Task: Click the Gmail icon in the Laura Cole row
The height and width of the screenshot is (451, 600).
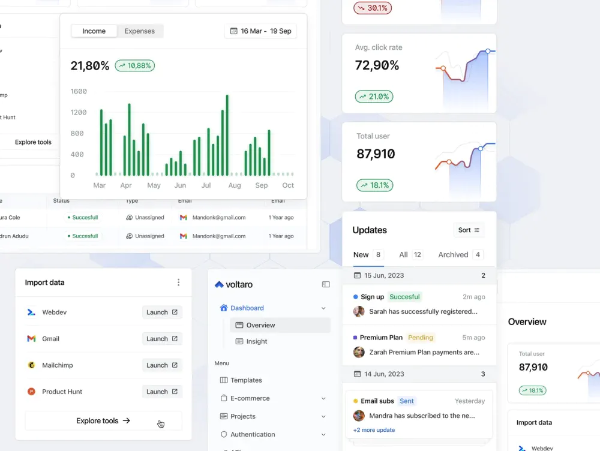Action: click(184, 217)
